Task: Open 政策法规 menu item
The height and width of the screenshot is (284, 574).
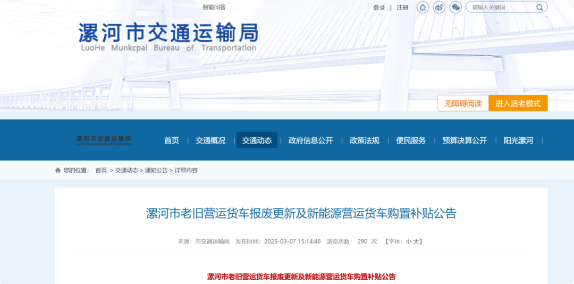Action: pos(365,140)
